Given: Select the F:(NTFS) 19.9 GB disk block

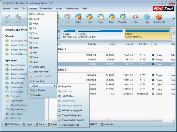Looking at the screenshot, I should [147, 34].
